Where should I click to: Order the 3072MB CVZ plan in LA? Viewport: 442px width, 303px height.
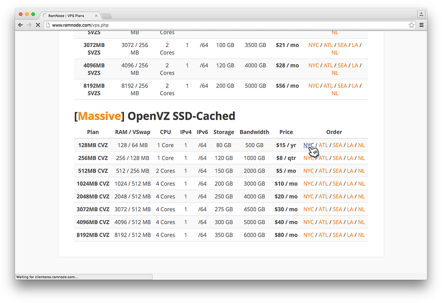pos(350,210)
